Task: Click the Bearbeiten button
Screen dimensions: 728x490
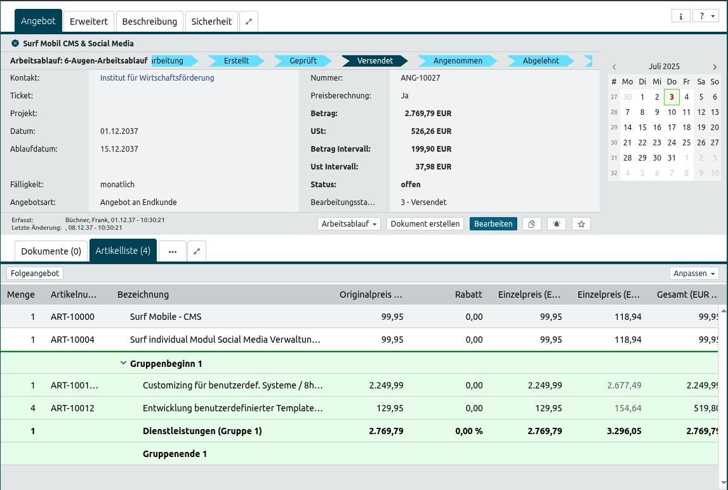Action: 493,224
